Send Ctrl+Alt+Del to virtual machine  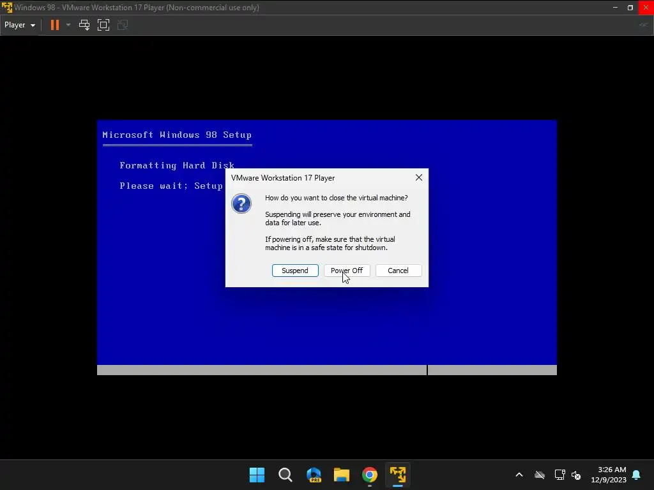tap(84, 25)
